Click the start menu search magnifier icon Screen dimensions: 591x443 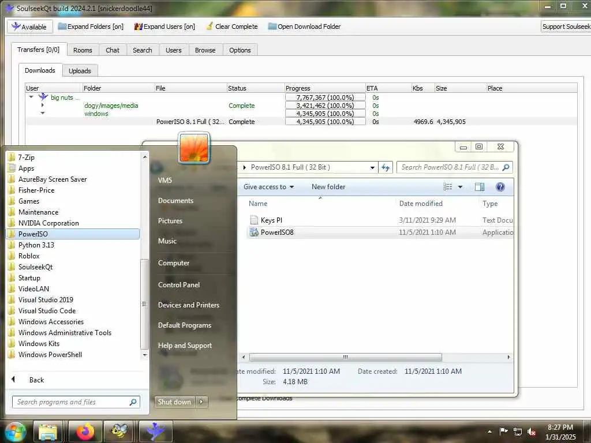click(x=133, y=402)
